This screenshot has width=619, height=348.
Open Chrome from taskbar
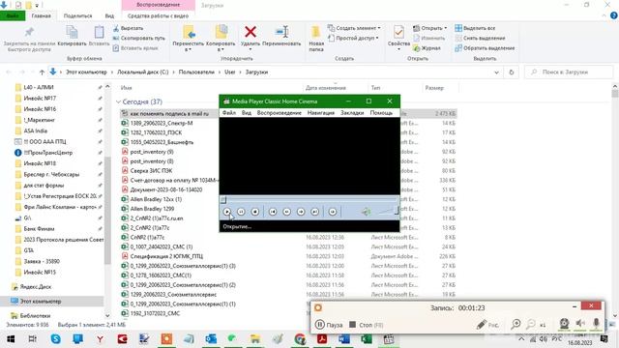300,339
